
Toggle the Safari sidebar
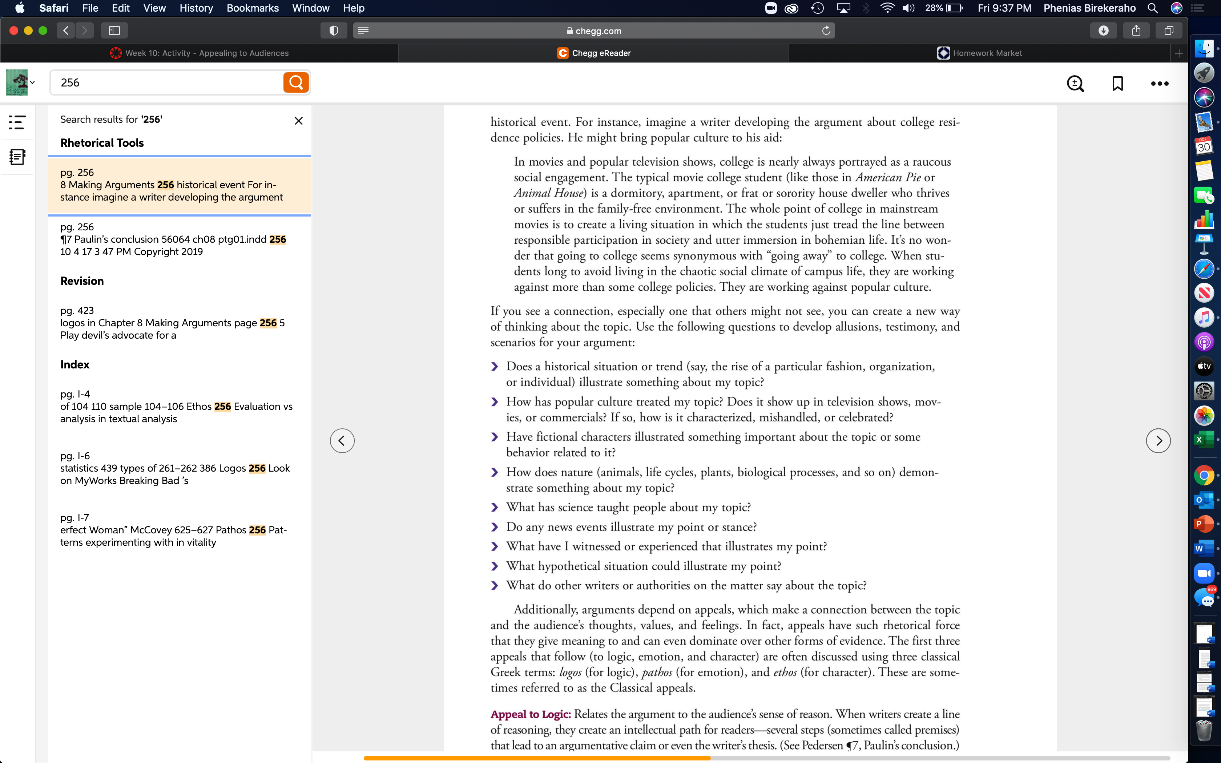(x=114, y=30)
